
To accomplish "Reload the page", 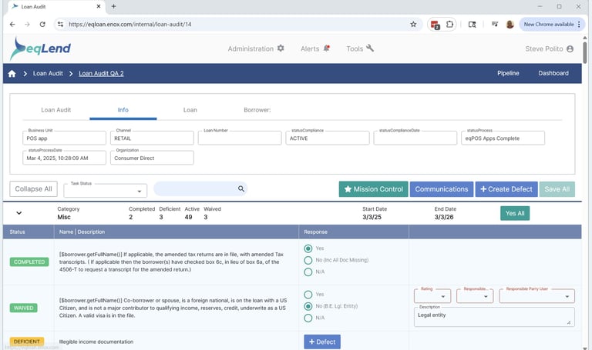I will [x=42, y=24].
